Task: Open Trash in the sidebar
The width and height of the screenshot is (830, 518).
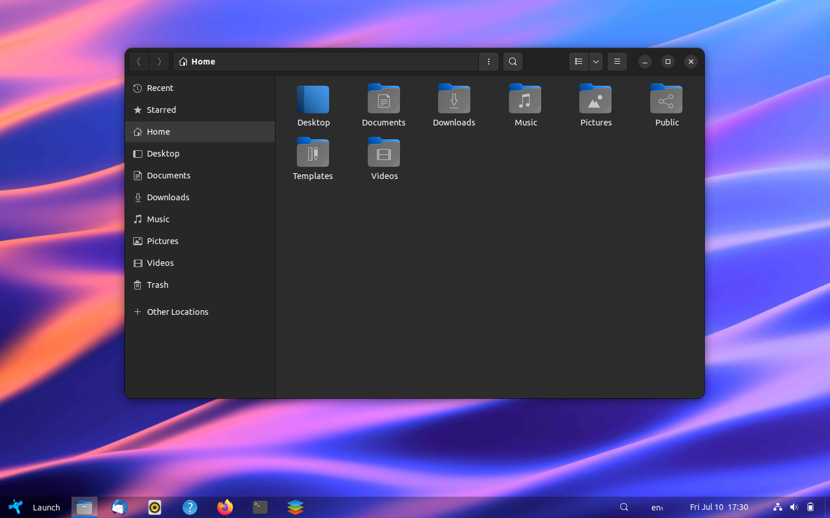Action: pos(200,285)
